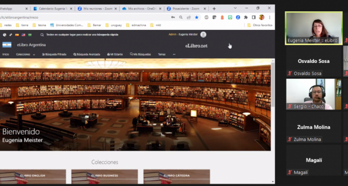Click the quick search text field

pyautogui.click(x=82, y=35)
